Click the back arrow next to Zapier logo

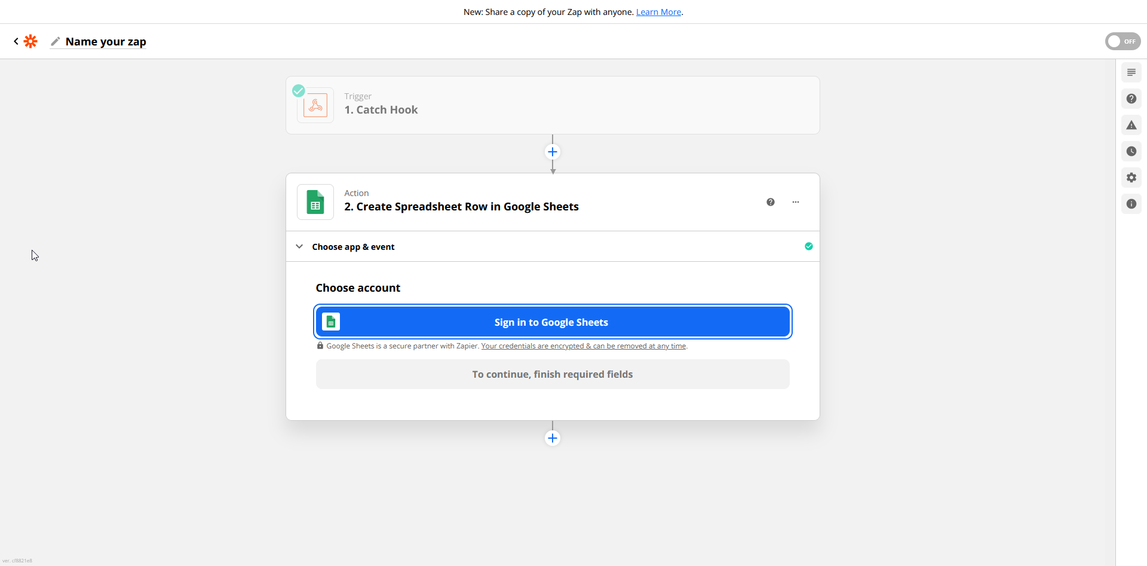(16, 41)
